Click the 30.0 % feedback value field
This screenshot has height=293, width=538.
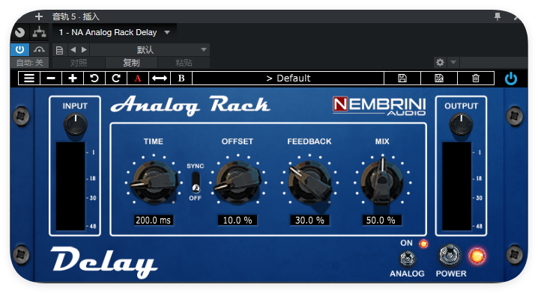pyautogui.click(x=309, y=220)
